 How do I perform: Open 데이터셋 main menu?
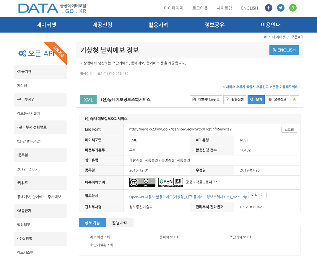(46, 25)
